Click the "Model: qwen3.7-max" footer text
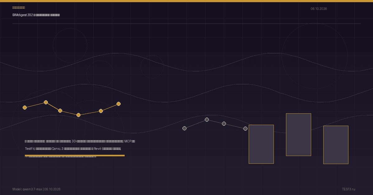 27,189
